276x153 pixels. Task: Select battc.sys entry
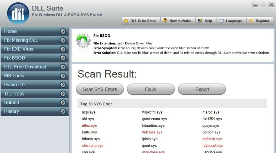(90, 132)
